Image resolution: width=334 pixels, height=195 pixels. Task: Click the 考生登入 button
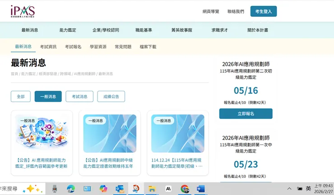264,11
